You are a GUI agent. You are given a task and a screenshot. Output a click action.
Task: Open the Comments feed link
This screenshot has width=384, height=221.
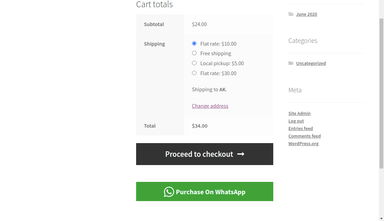(x=304, y=136)
